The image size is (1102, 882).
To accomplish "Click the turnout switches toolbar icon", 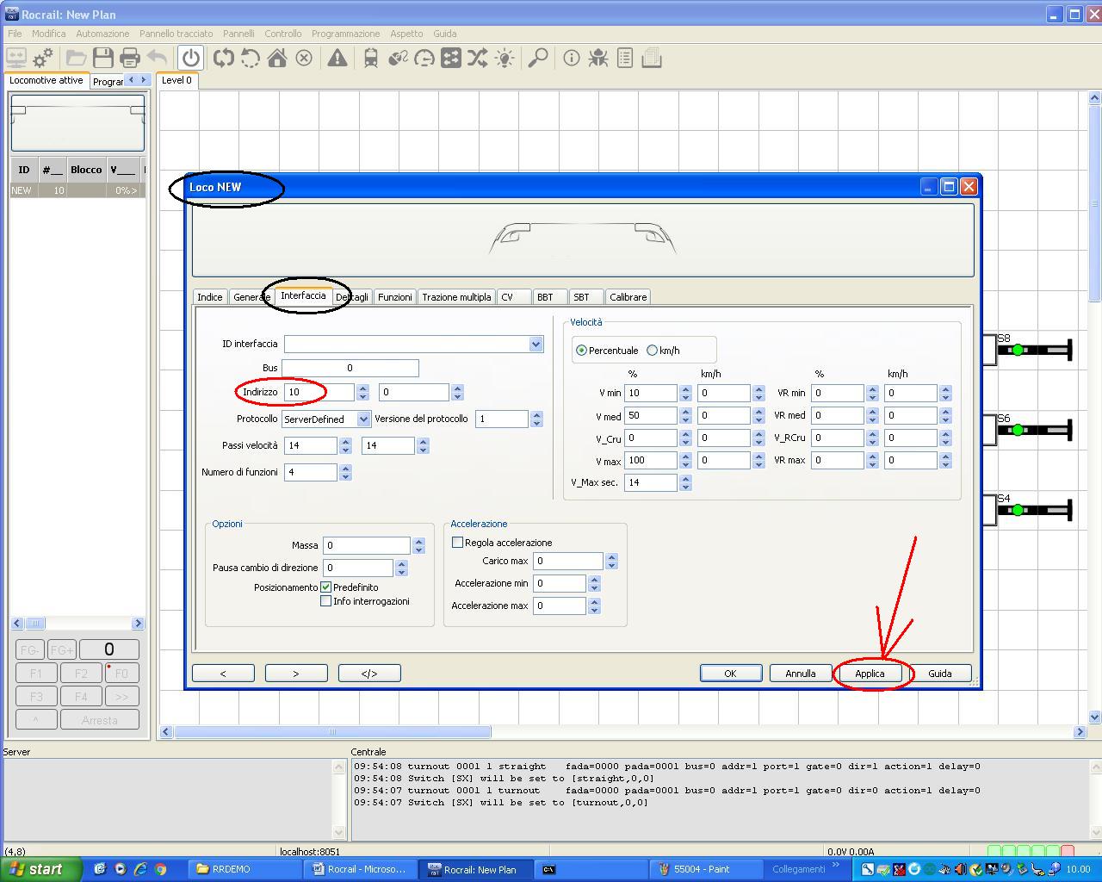I will tap(398, 58).
